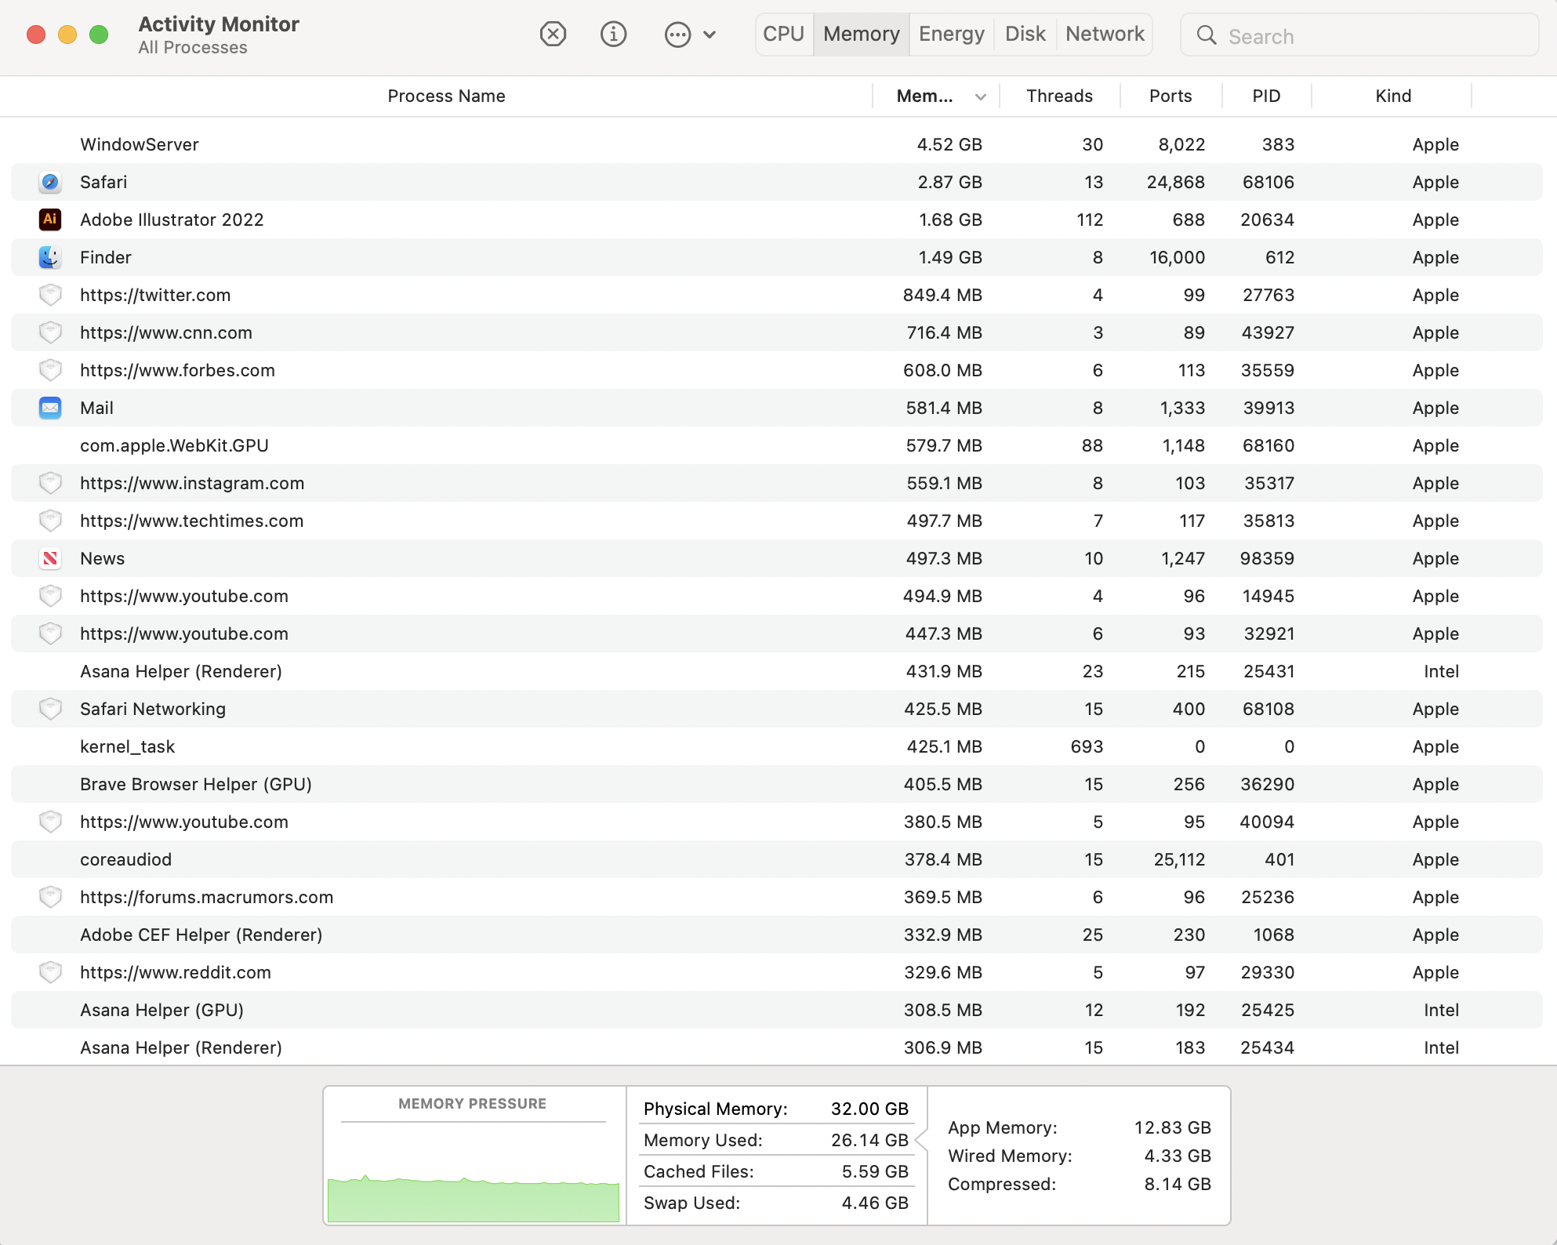Click PID value 20634

(1267, 220)
